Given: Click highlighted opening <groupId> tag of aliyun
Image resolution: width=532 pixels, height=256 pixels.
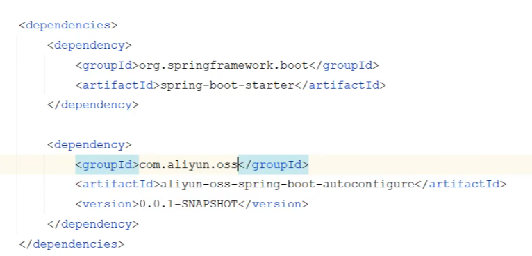Looking at the screenshot, I should pyautogui.click(x=107, y=165).
